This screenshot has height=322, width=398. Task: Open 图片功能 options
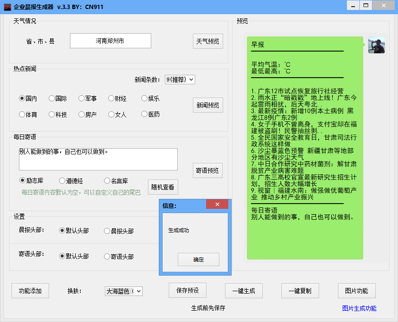tap(356, 291)
